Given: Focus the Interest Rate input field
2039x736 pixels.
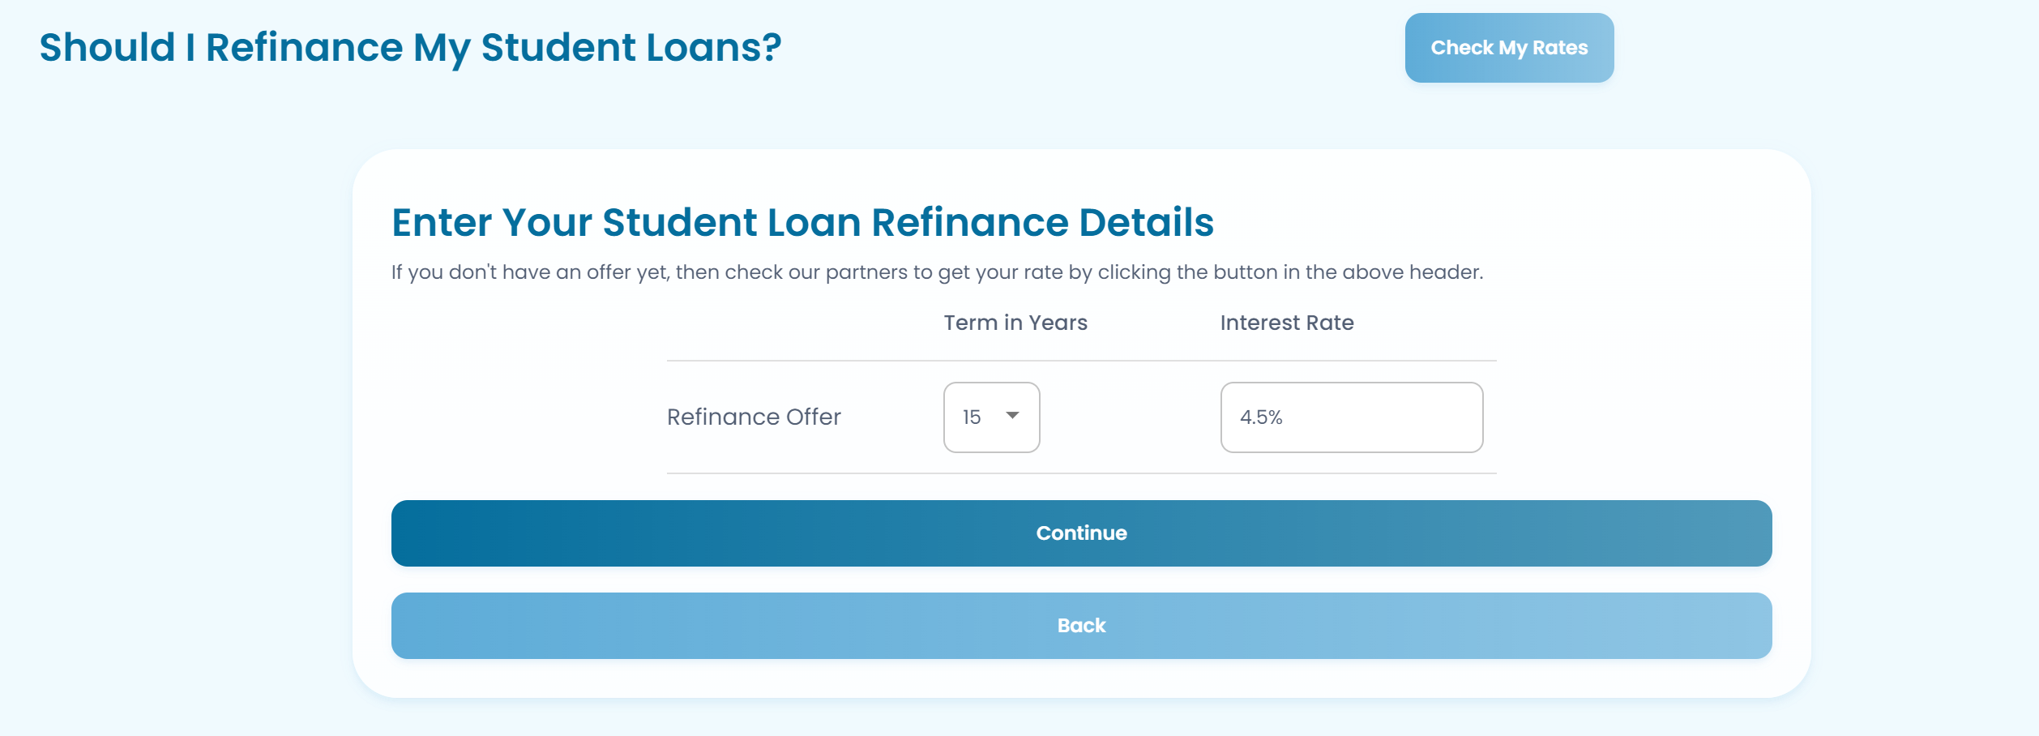Looking at the screenshot, I should [x=1352, y=417].
